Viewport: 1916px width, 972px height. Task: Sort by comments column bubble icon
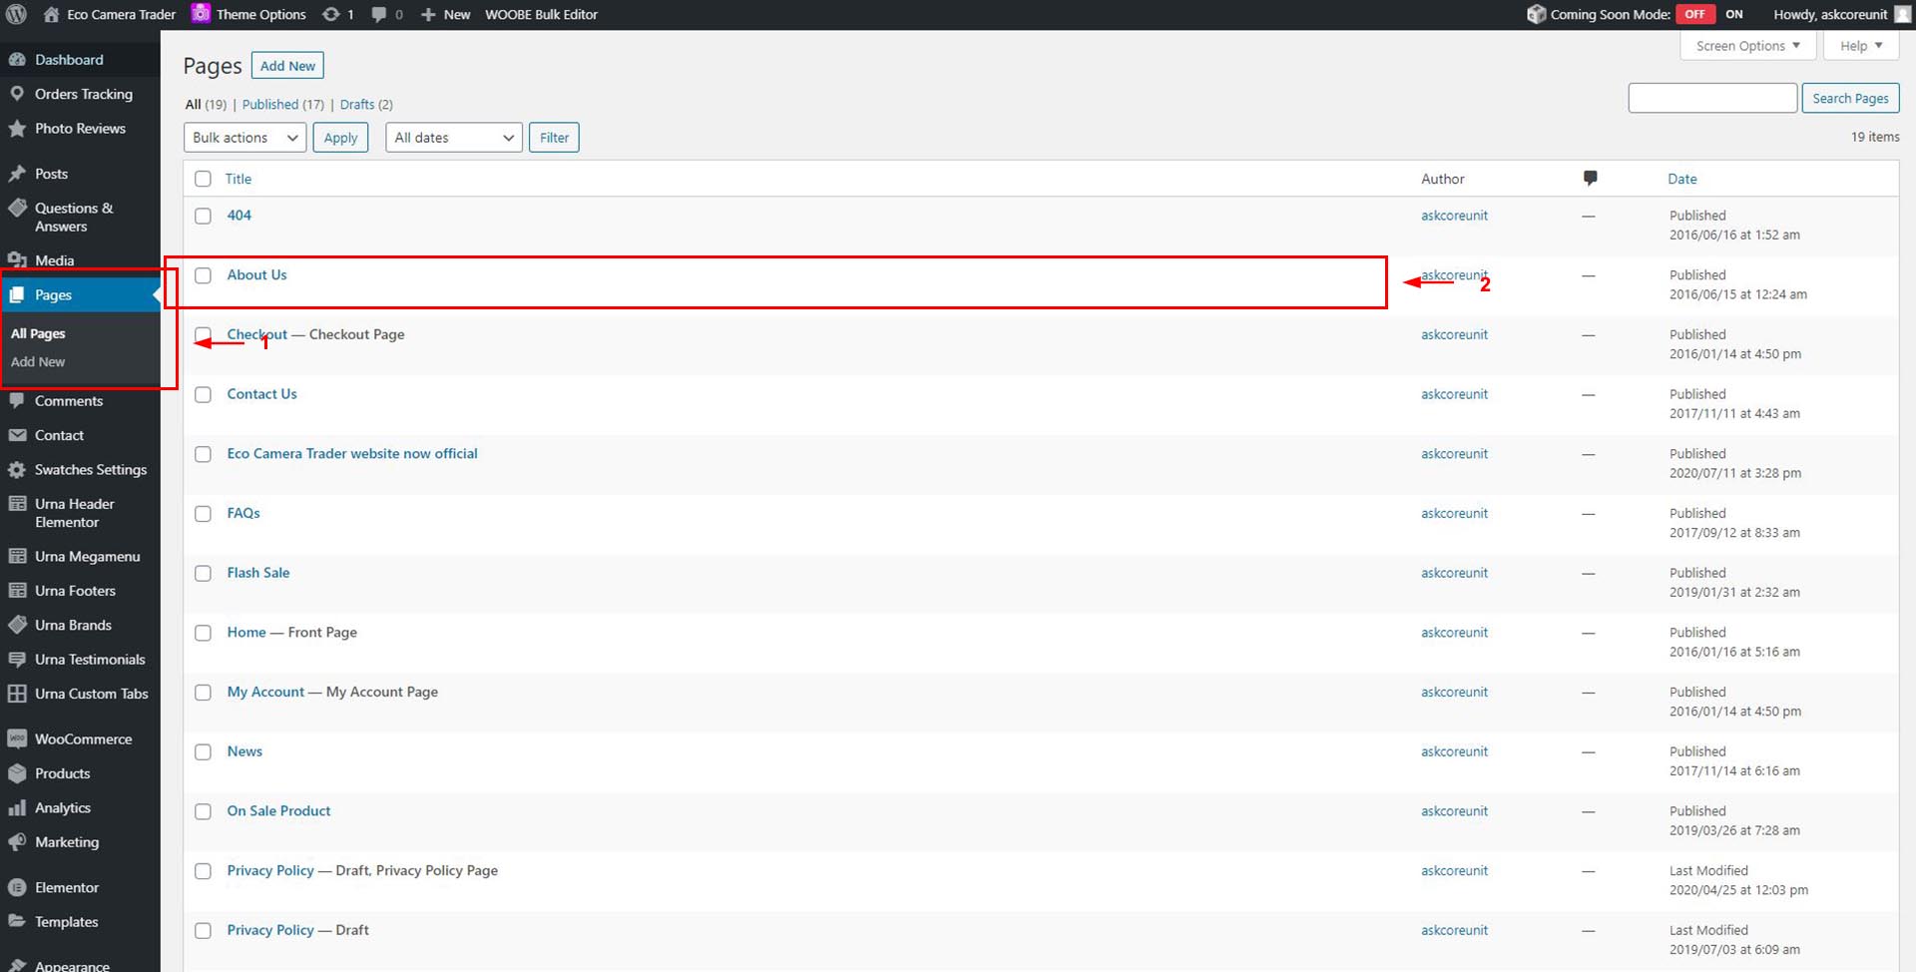[x=1590, y=179]
